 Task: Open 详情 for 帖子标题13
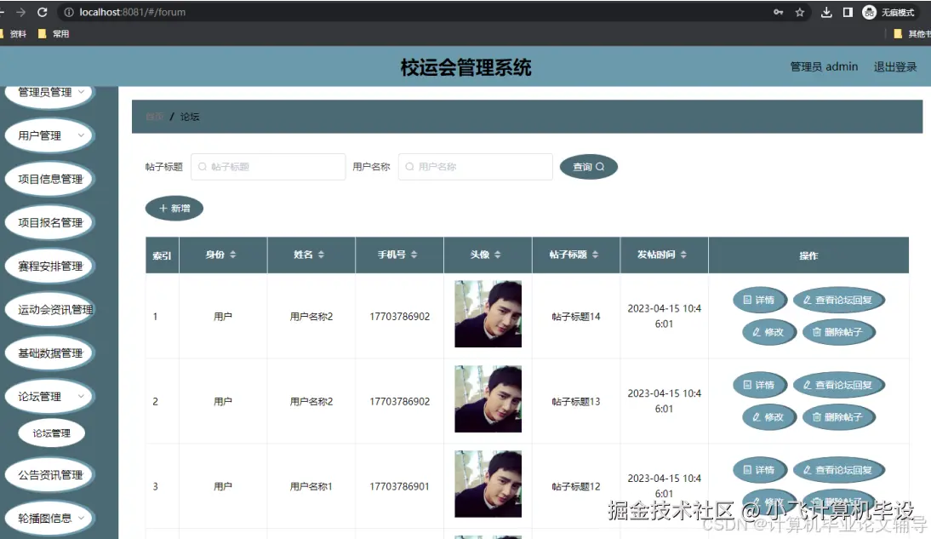coord(759,385)
